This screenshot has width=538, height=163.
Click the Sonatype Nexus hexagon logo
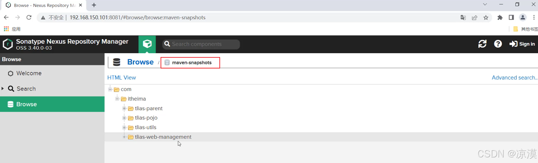[x=8, y=44]
